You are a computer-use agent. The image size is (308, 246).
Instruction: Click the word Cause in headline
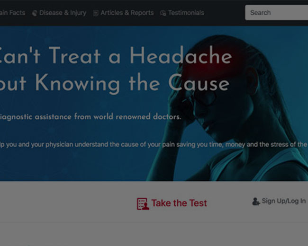click(199, 83)
